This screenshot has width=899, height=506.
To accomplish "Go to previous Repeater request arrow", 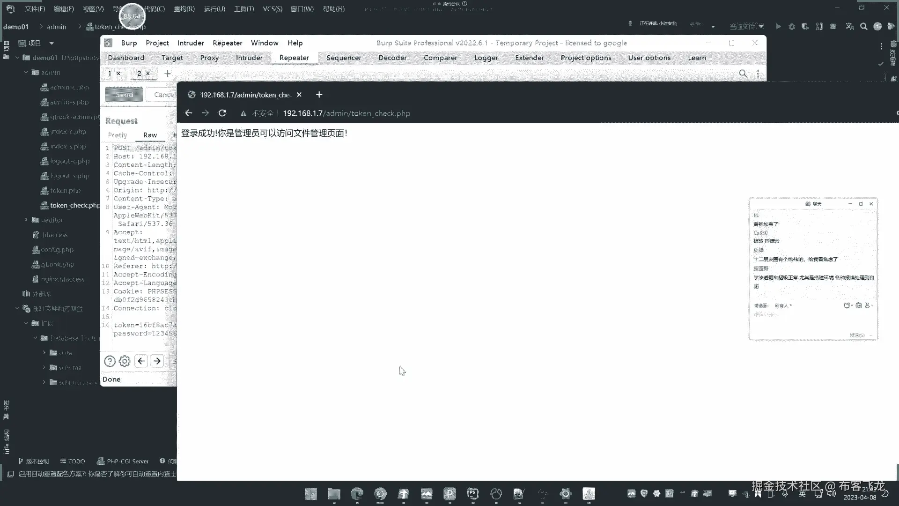I will tap(141, 361).
